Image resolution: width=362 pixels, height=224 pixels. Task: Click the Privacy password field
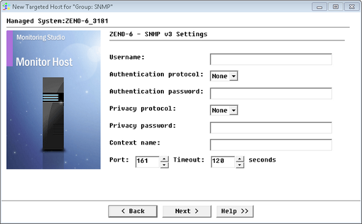coord(271,128)
